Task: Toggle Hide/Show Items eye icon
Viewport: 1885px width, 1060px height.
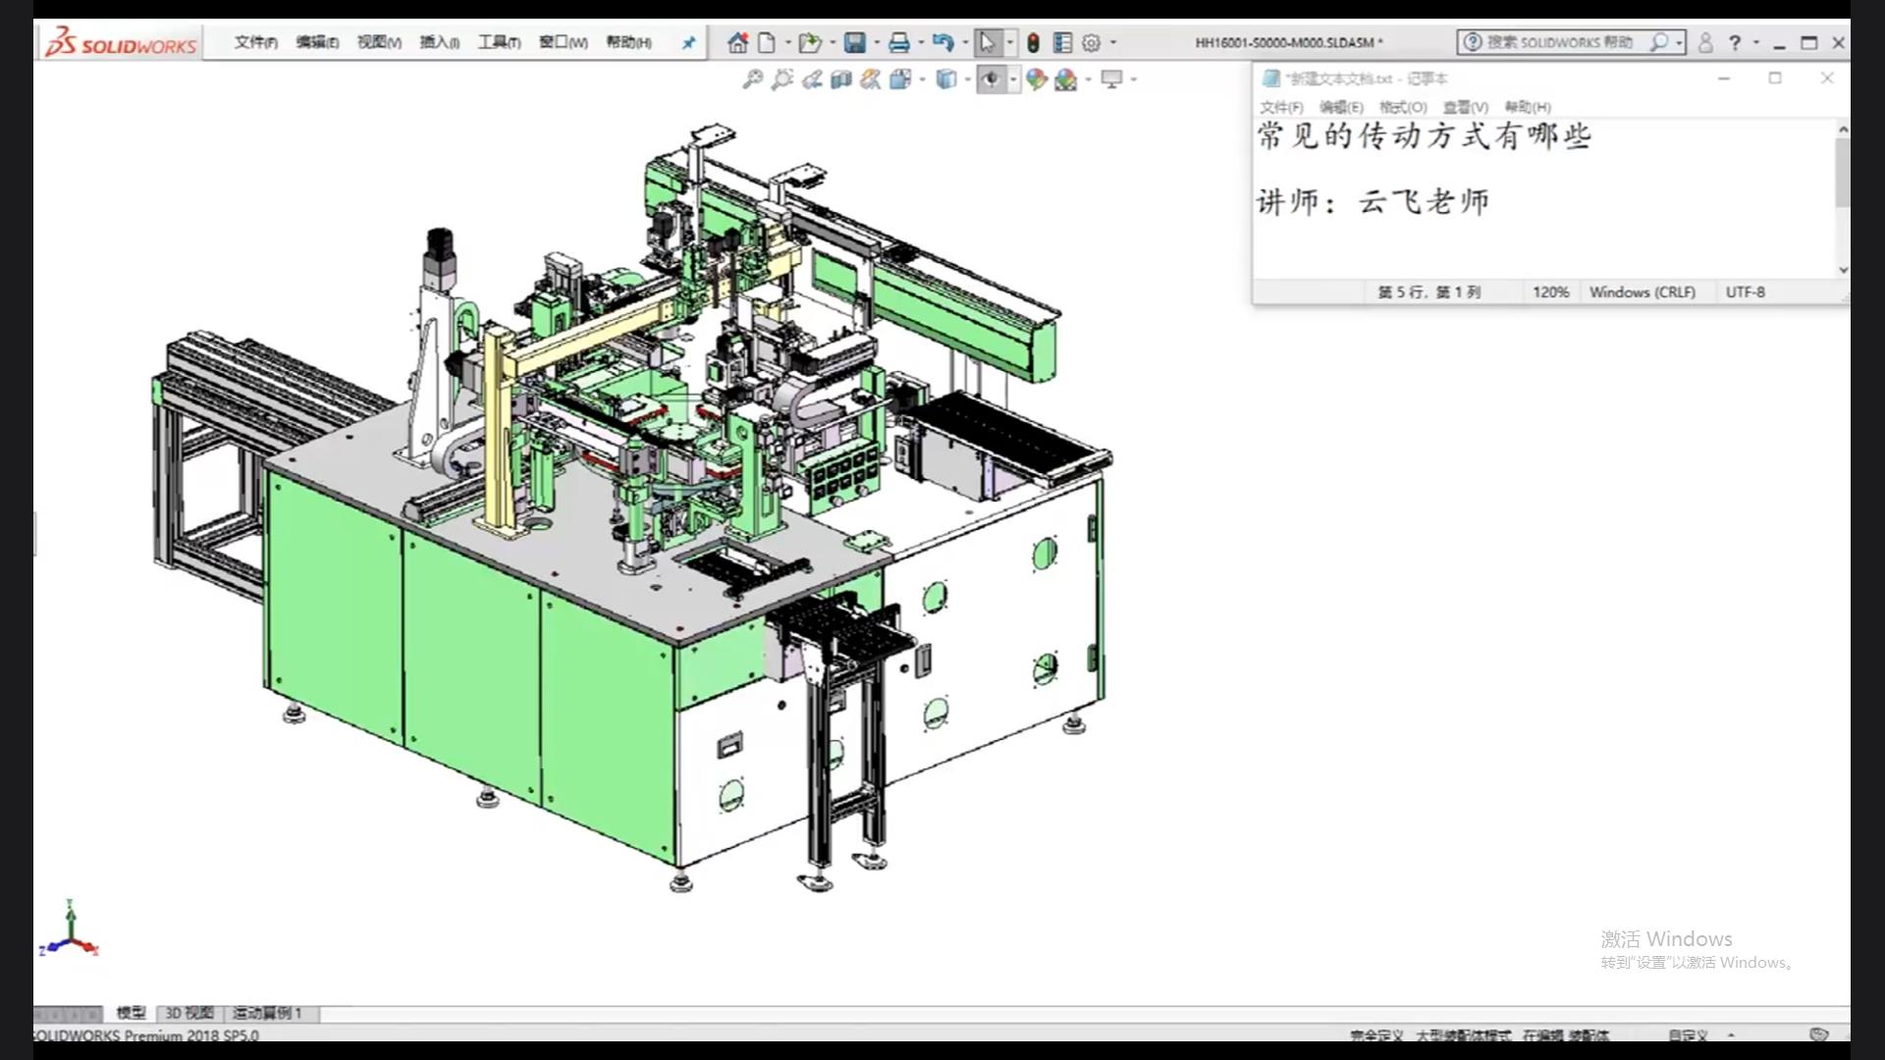Action: (x=991, y=79)
